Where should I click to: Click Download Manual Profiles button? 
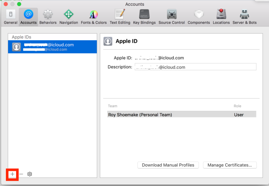(168, 165)
